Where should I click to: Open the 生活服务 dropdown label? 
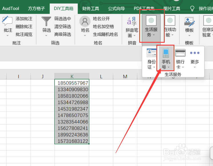151,32
